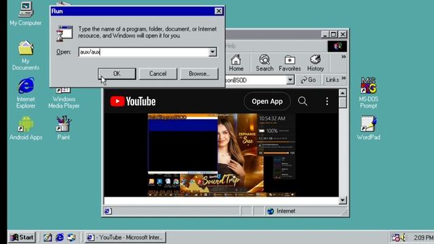Expand the Open combo box dropdown in Run
Screen dimensions: 434x244
tap(212, 52)
